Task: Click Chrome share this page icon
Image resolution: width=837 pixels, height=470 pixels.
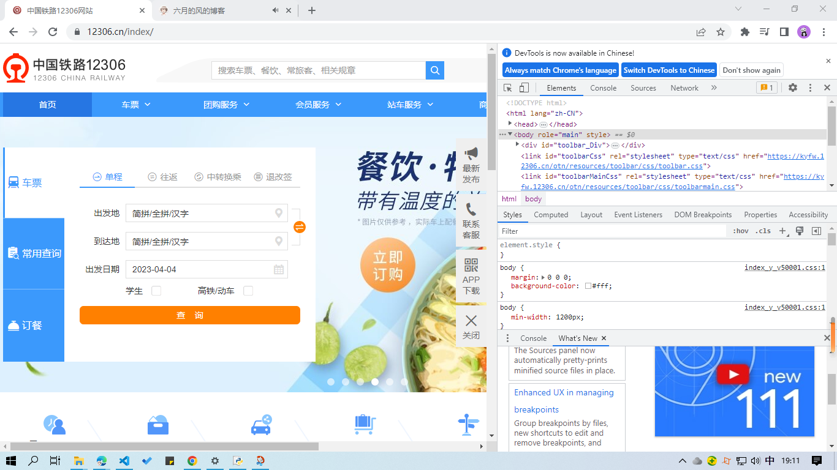Action: click(x=701, y=32)
